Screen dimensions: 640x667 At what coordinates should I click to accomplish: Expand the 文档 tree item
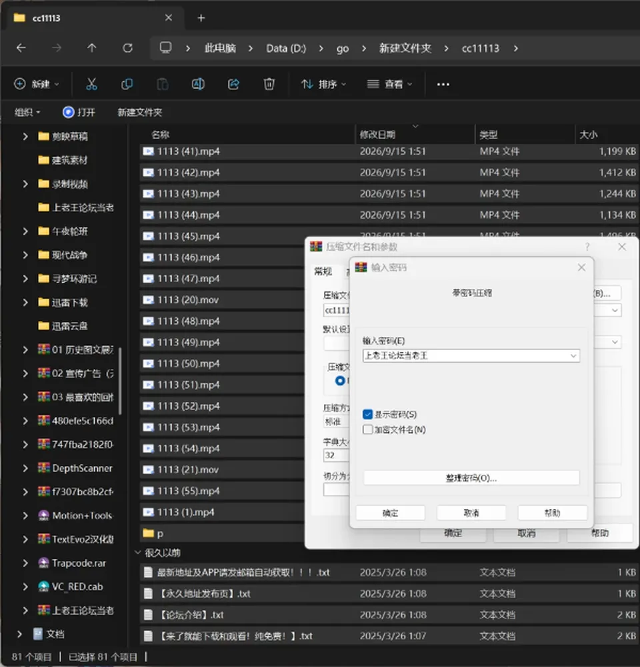click(19, 634)
